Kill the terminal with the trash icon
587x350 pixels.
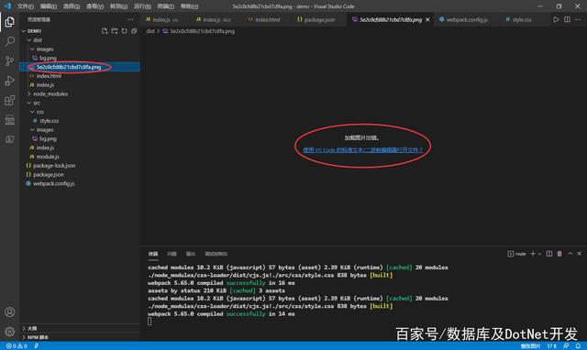(559, 254)
